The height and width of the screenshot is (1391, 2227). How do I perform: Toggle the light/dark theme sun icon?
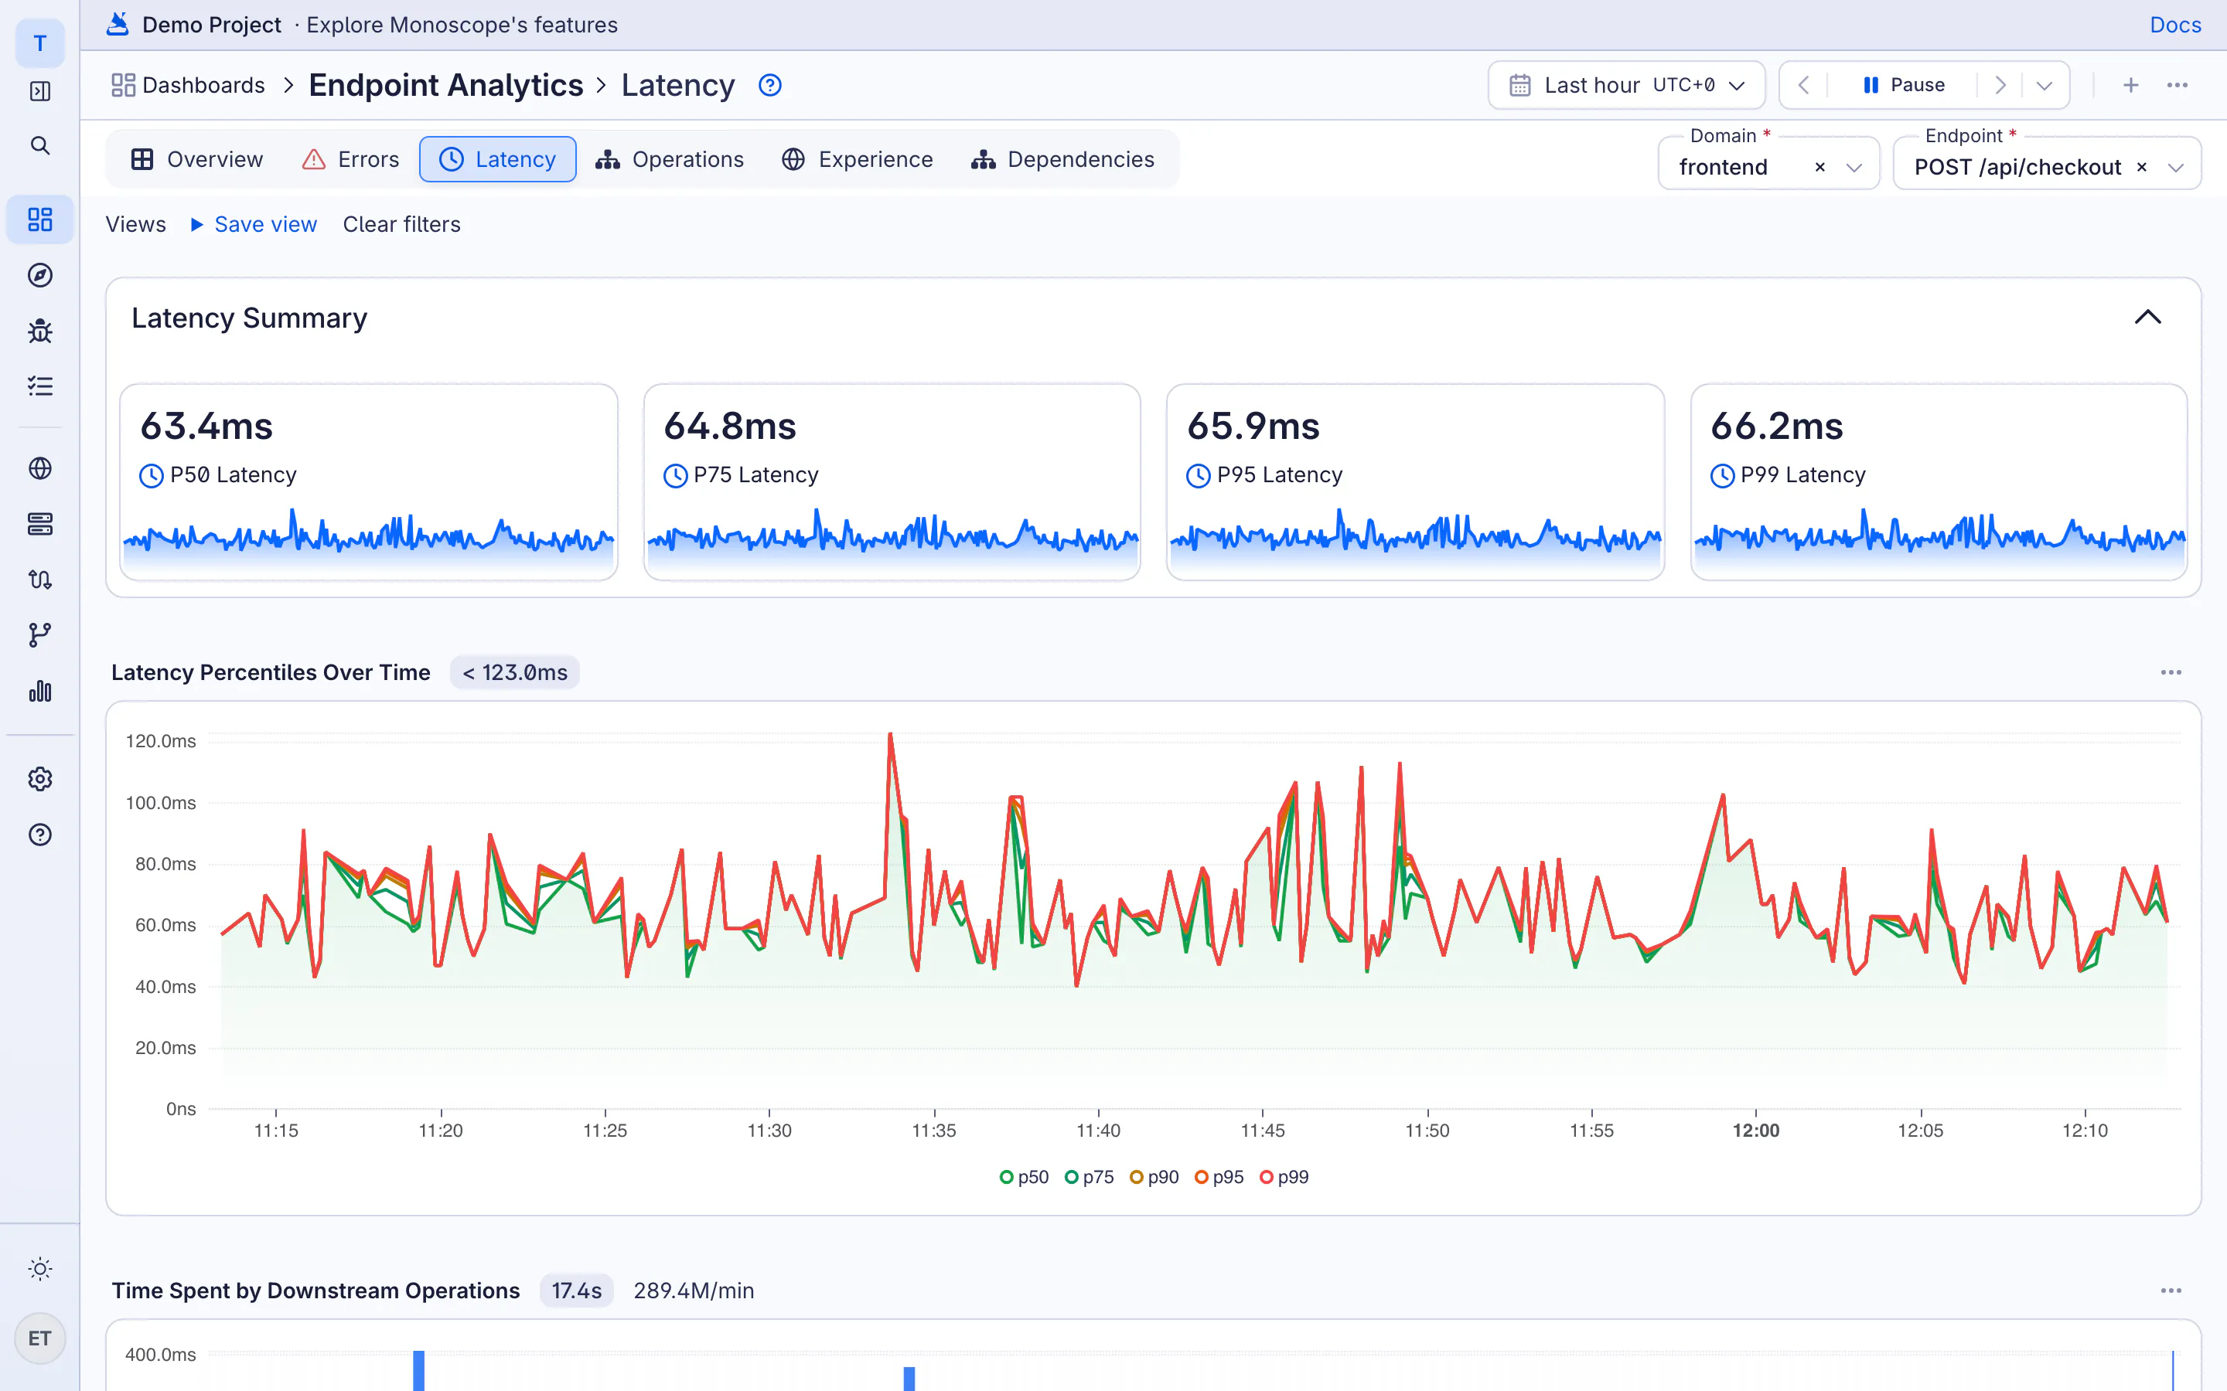39,1269
